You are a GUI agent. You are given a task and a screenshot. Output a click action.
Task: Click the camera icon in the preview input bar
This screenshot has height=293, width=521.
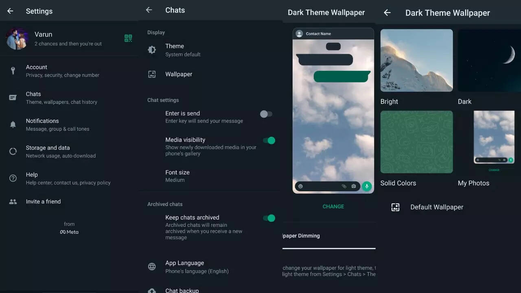point(354,186)
